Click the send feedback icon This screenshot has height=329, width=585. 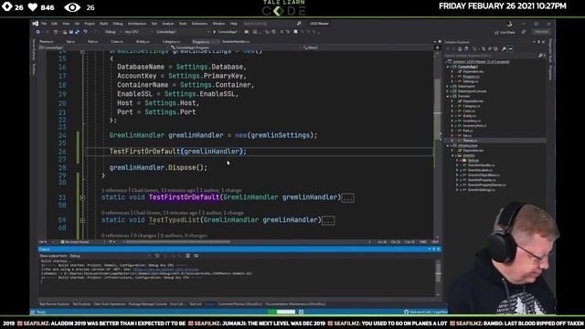point(524,32)
